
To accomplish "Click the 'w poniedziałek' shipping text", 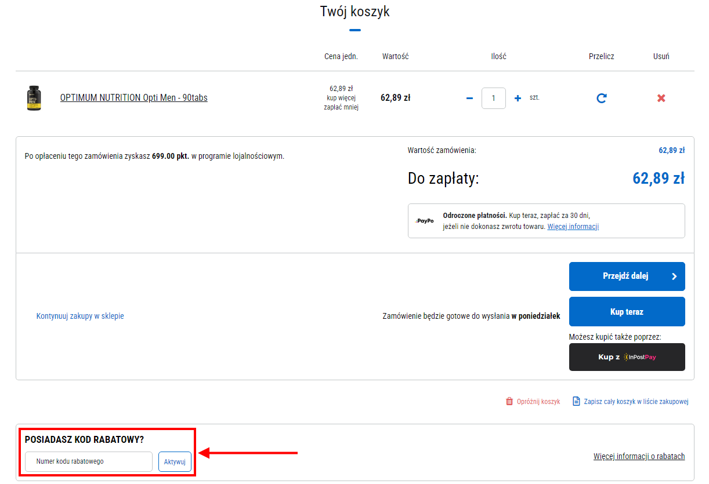I will [536, 316].
